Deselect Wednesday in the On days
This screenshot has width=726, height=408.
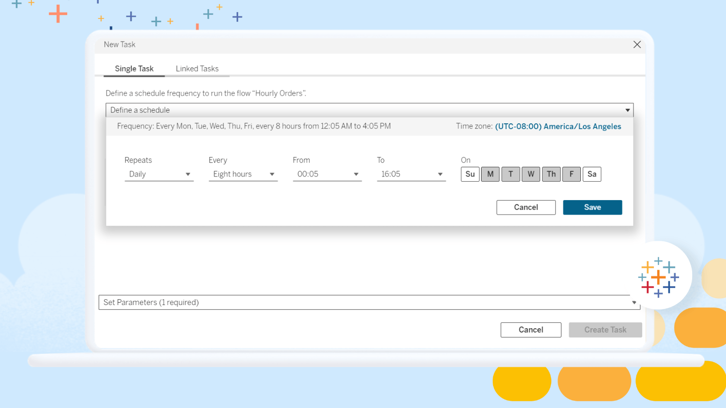click(531, 174)
